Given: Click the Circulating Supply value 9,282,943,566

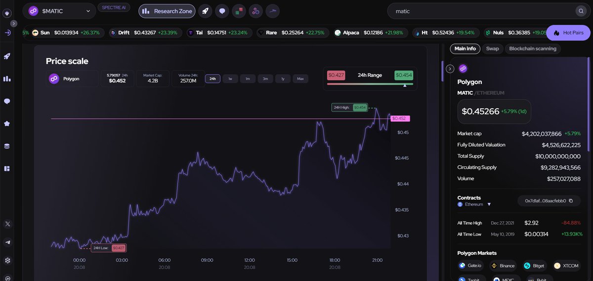Looking at the screenshot, I should 561,167.
